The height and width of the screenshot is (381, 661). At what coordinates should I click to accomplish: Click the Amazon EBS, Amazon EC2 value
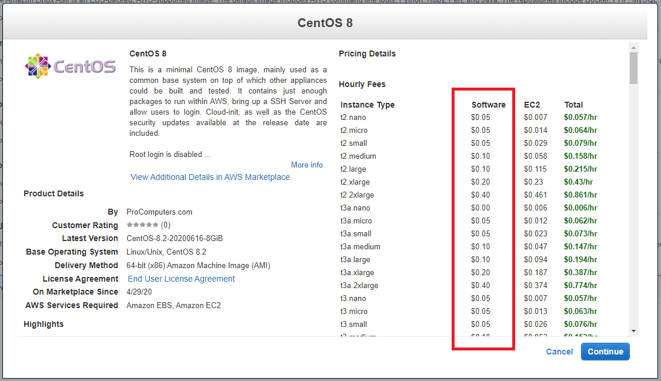(173, 306)
